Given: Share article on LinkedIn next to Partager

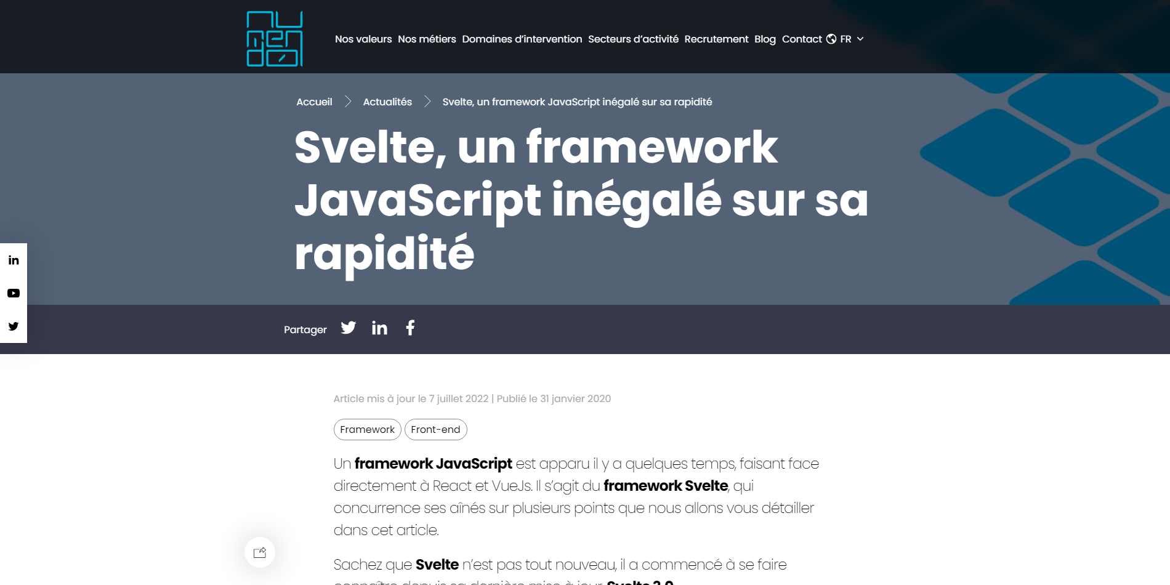Looking at the screenshot, I should tap(379, 328).
